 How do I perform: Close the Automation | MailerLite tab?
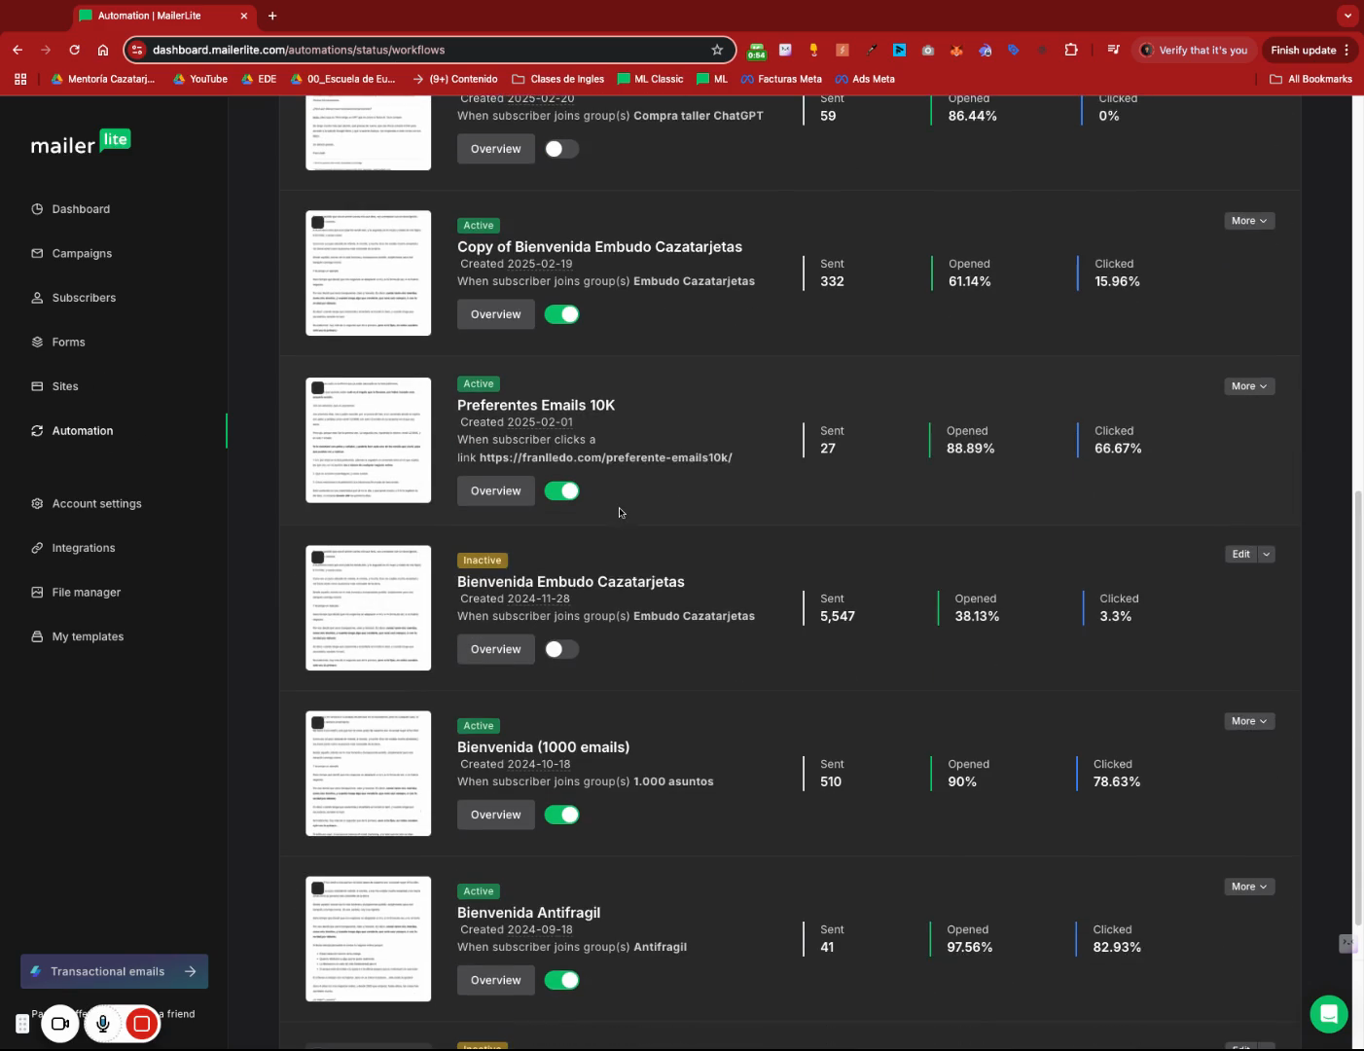pyautogui.click(x=244, y=16)
